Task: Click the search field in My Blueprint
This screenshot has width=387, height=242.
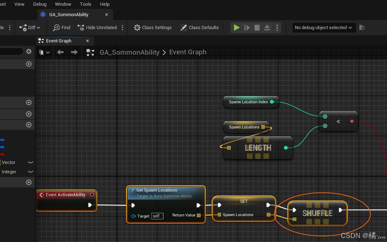Action: click(x=12, y=51)
